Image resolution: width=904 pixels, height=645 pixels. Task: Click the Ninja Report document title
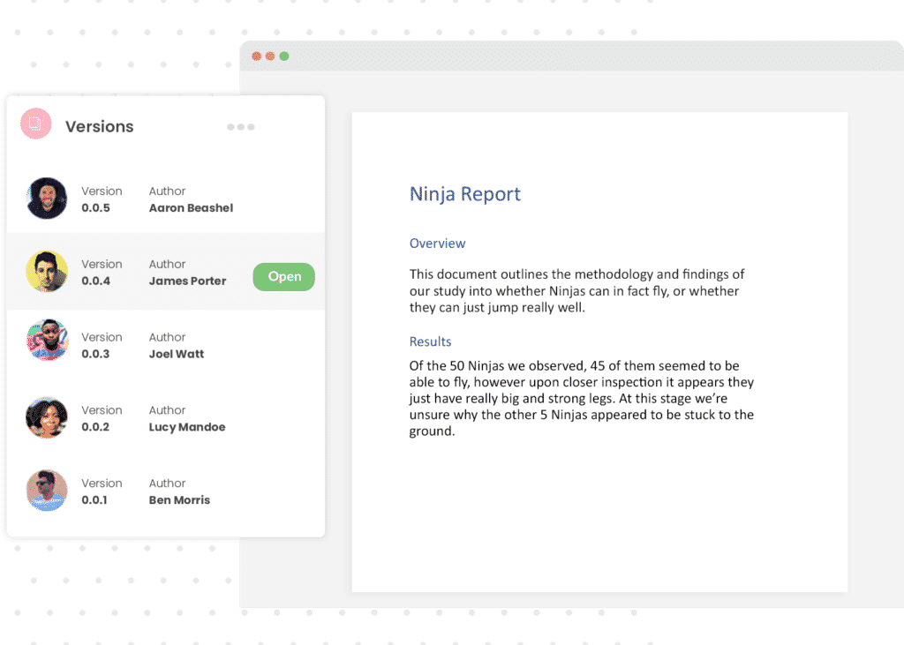click(x=465, y=193)
